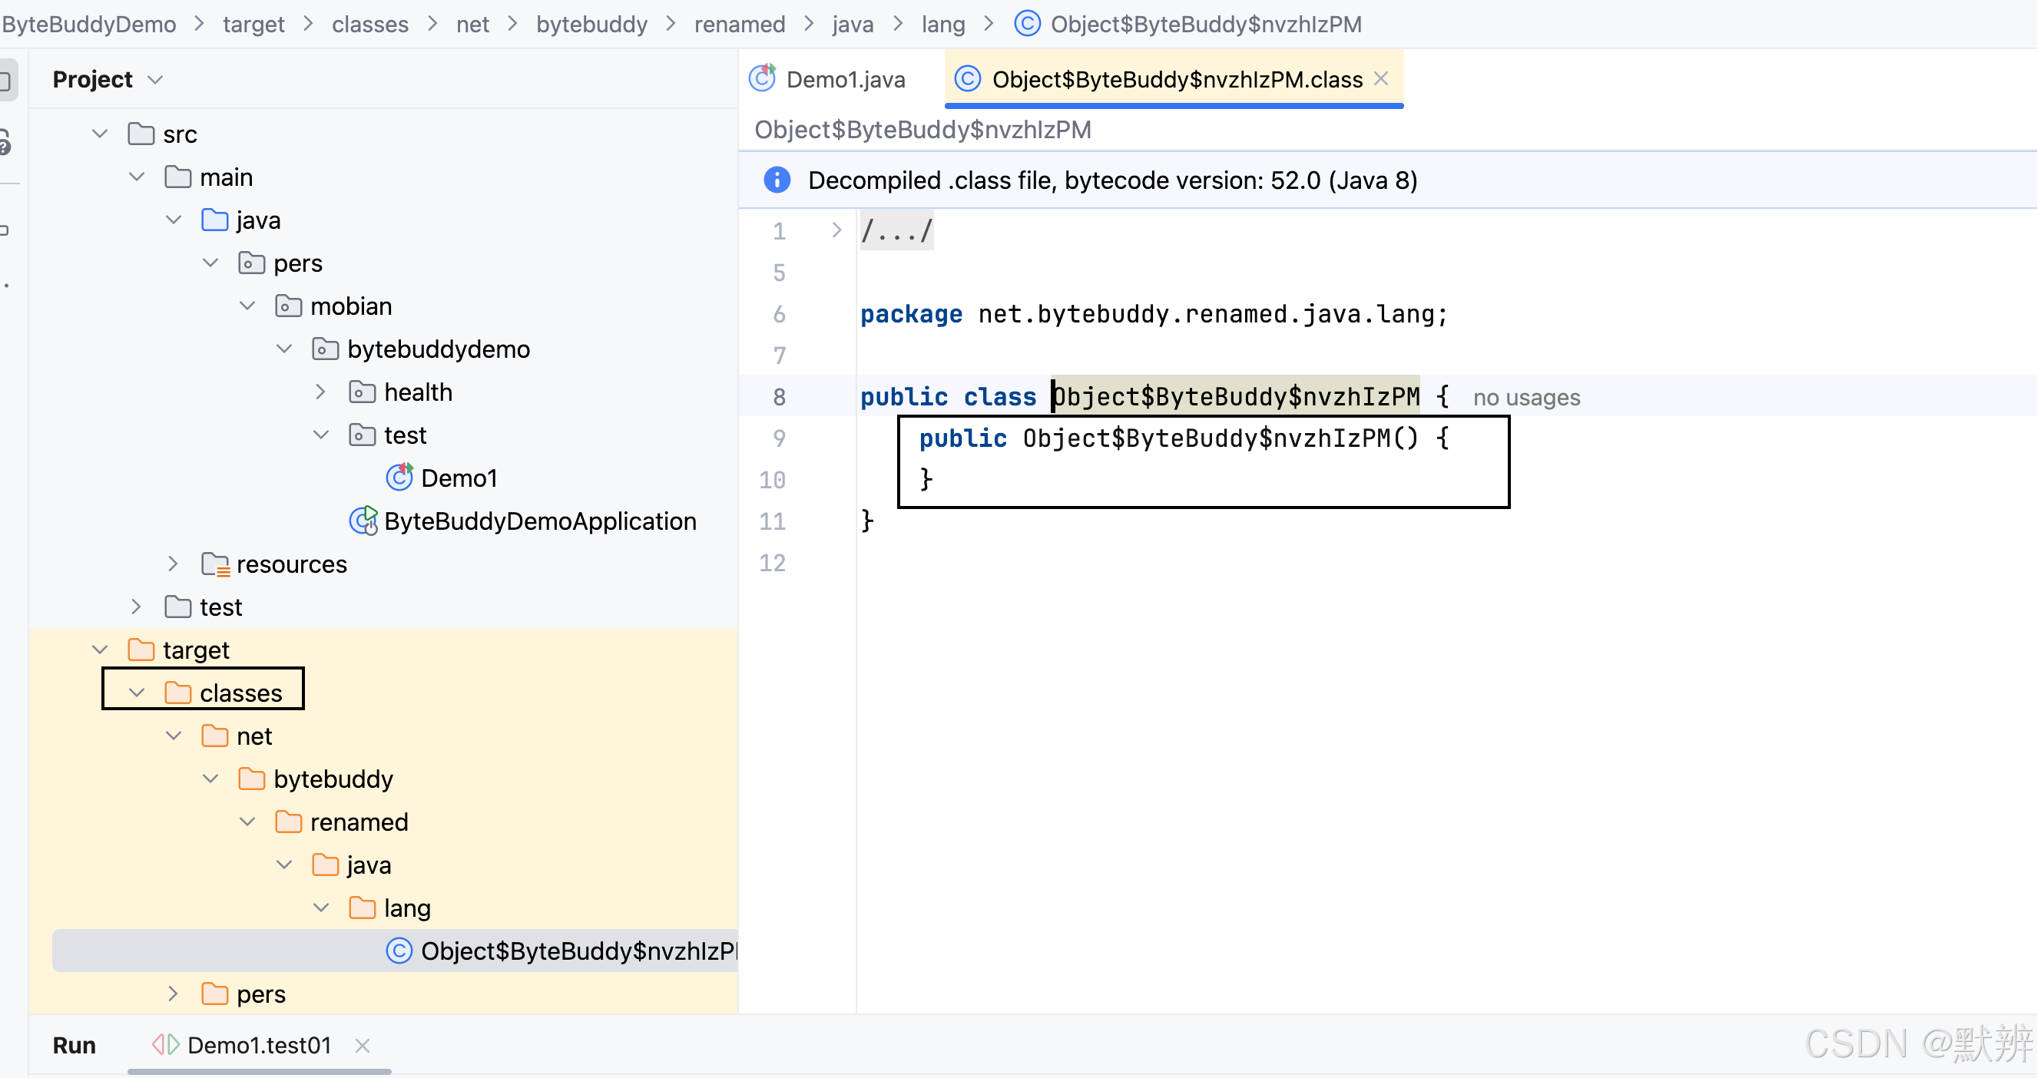Select the Demo1.test01 run tab
2037x1078 pixels.
[x=259, y=1045]
